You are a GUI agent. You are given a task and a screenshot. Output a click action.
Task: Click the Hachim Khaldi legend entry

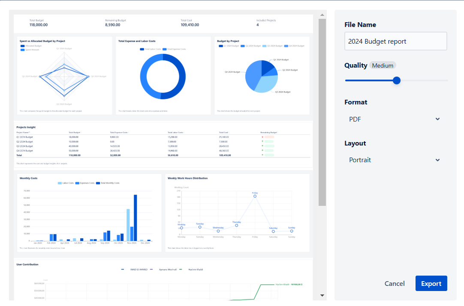[191, 269]
